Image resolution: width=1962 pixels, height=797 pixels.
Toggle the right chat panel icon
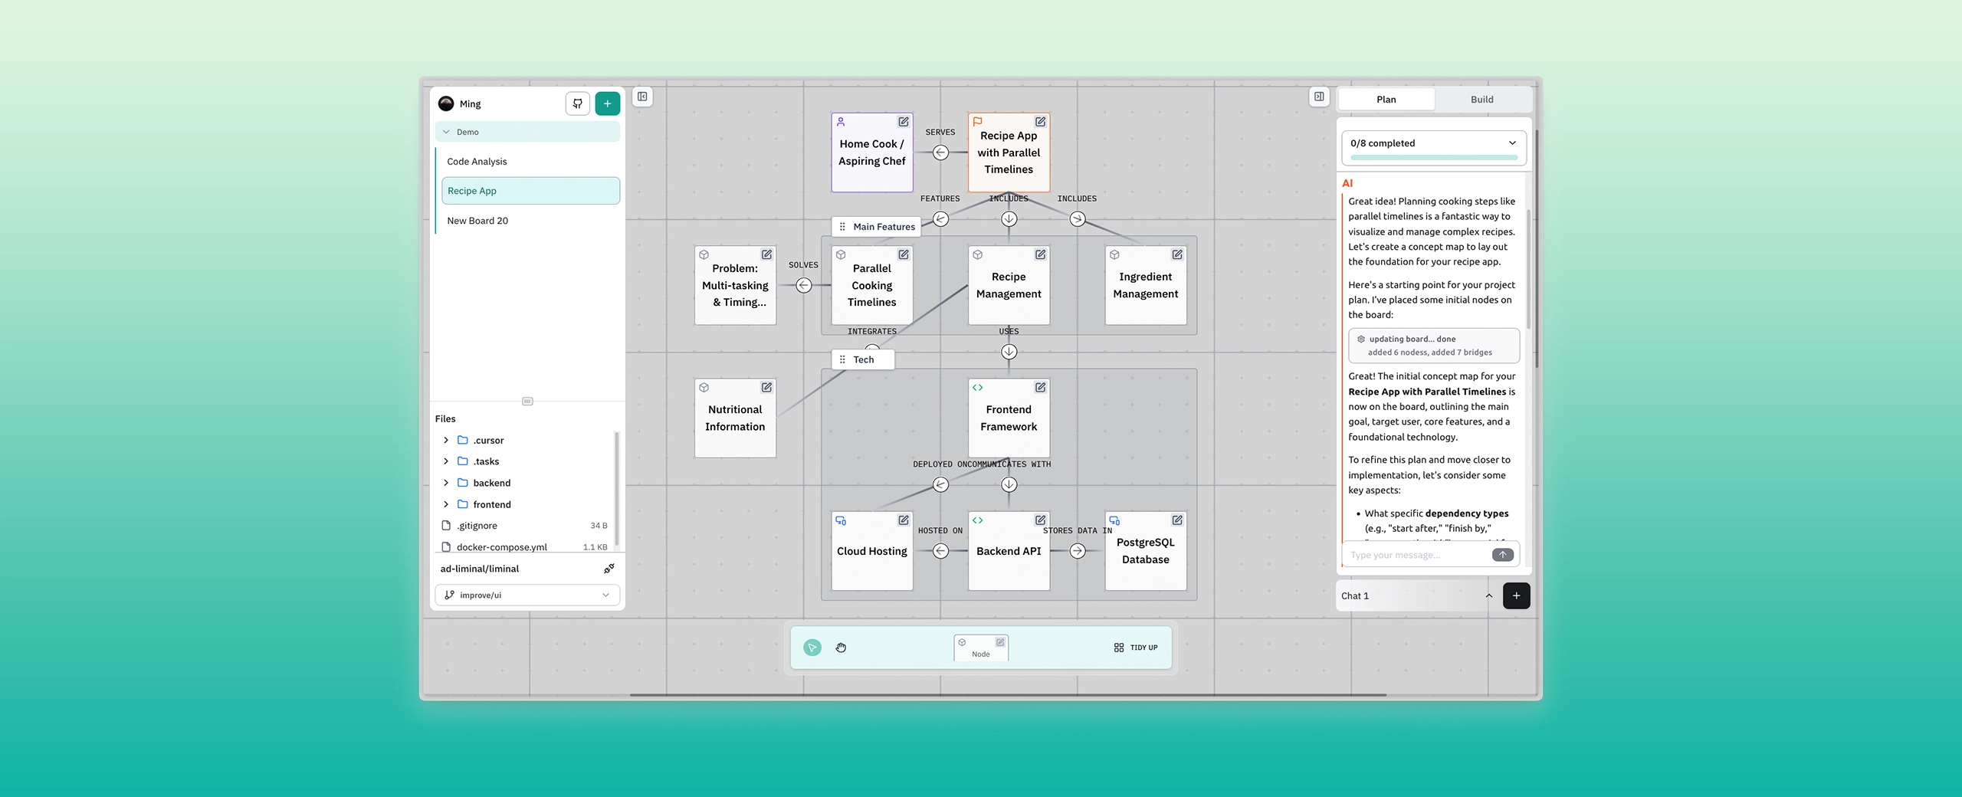point(1318,97)
